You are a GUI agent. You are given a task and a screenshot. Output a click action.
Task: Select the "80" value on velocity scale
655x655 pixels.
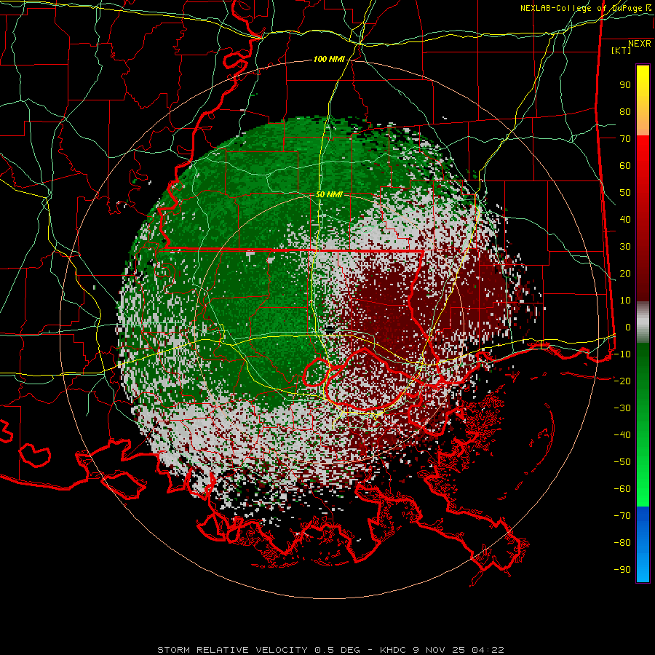click(625, 112)
